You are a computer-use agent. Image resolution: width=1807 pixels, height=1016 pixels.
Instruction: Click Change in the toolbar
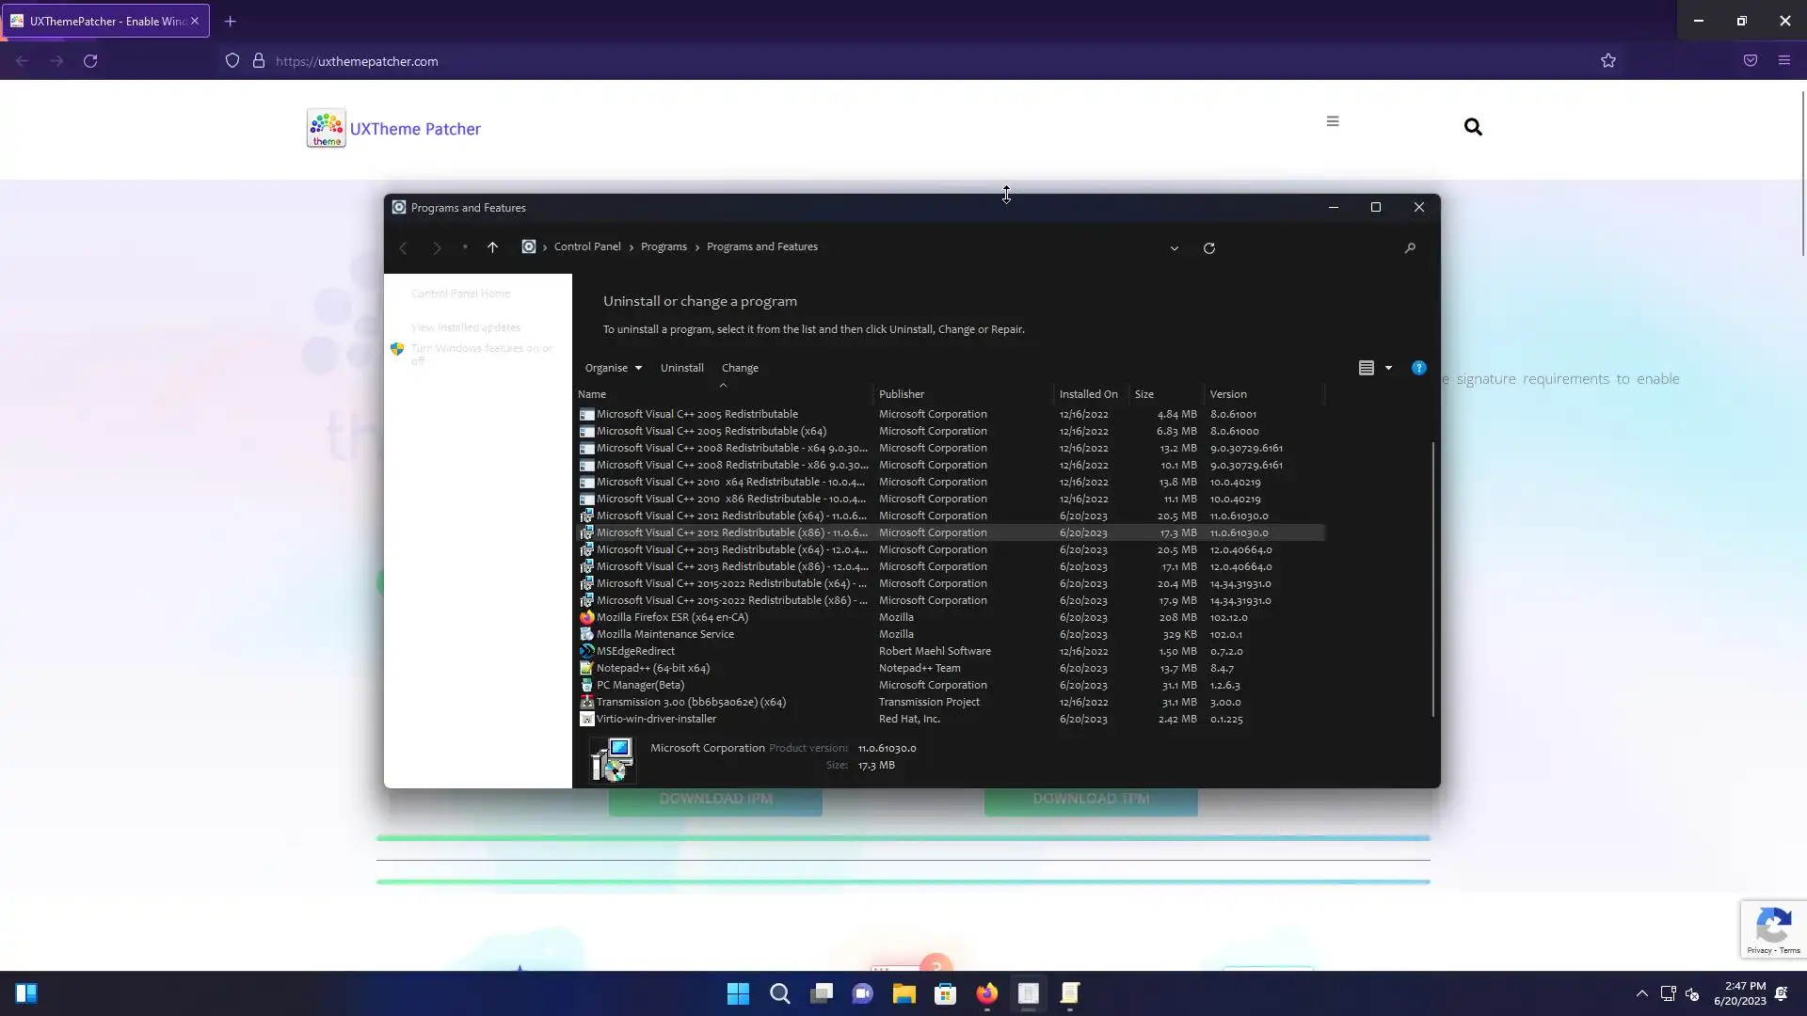click(x=740, y=368)
